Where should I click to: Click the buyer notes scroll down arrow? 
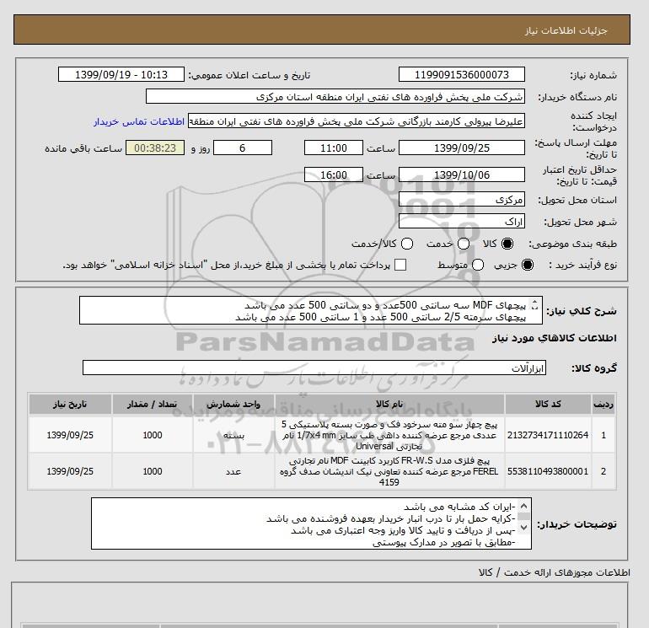[523, 528]
